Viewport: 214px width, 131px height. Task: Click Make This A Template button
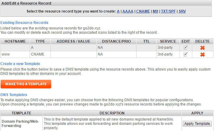(x=26, y=84)
